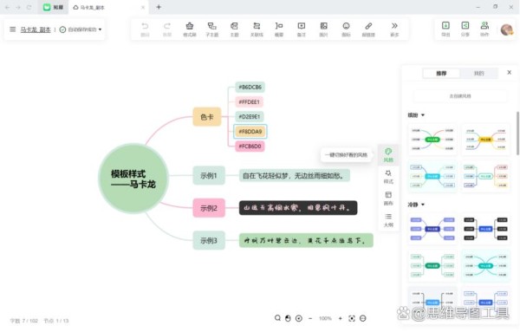Apply the dark black-node style thumbnail
520x332 pixels.
point(485,229)
